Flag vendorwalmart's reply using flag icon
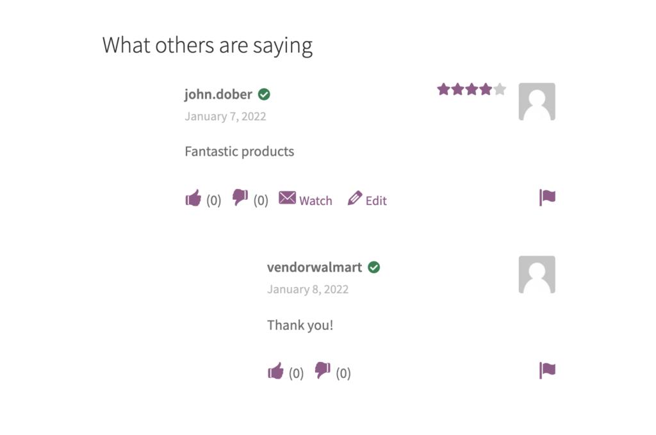The width and height of the screenshot is (656, 435). pos(547,370)
